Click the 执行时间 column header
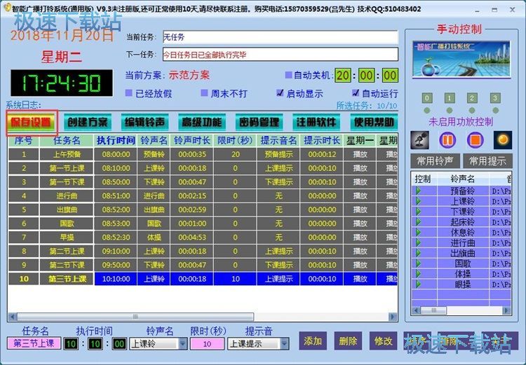 point(116,140)
